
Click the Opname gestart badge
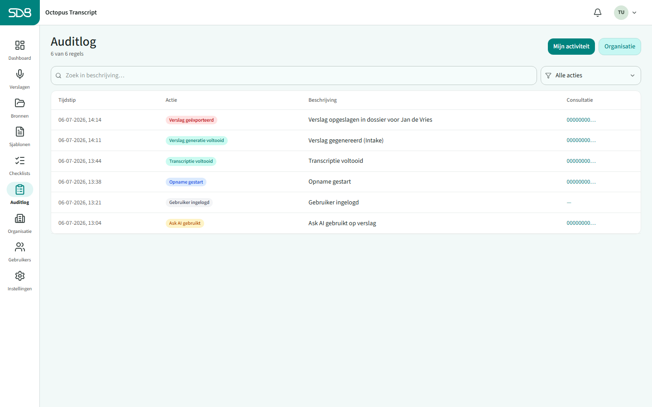click(186, 182)
